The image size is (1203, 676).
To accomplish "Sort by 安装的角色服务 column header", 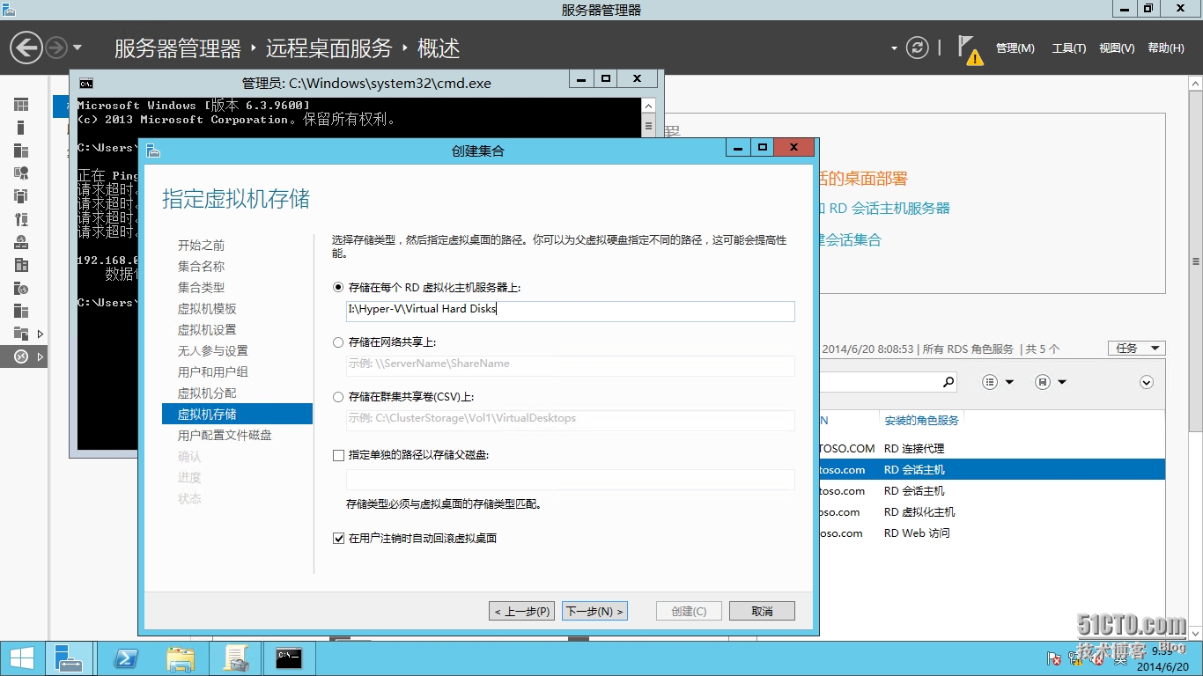I will click(x=921, y=421).
